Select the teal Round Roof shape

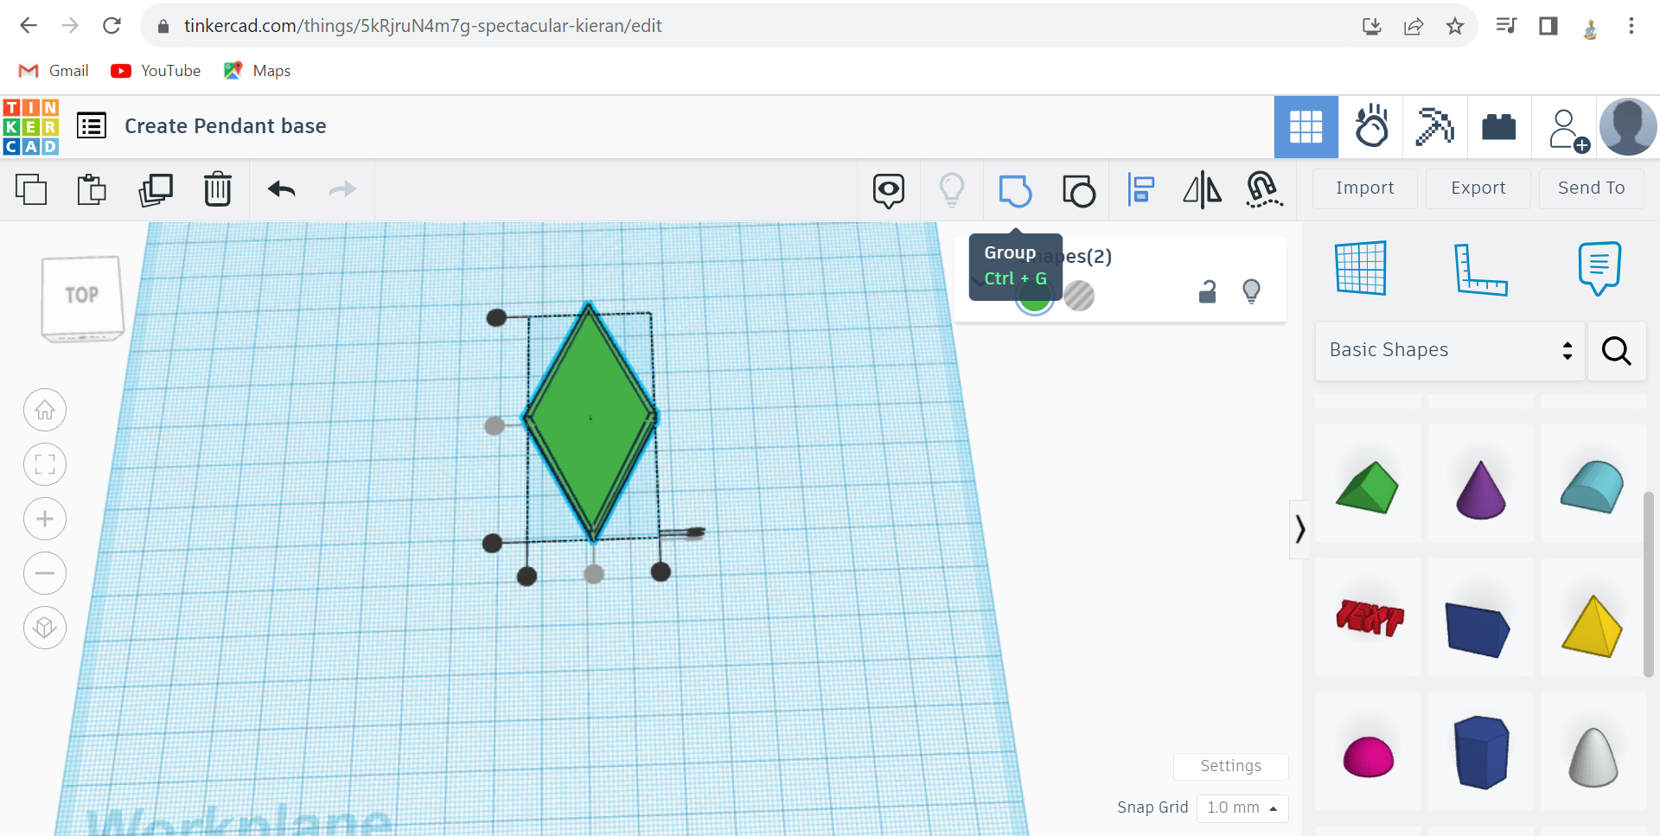click(1593, 484)
